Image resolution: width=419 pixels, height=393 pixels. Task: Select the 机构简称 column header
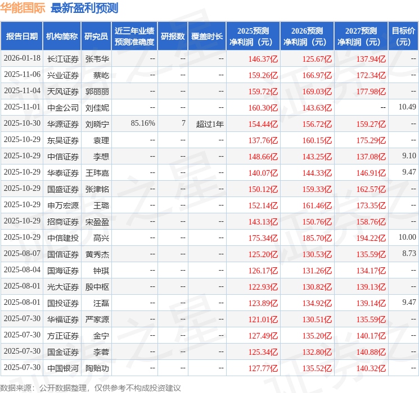click(x=62, y=36)
